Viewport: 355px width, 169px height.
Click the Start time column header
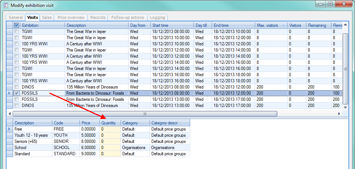point(172,25)
